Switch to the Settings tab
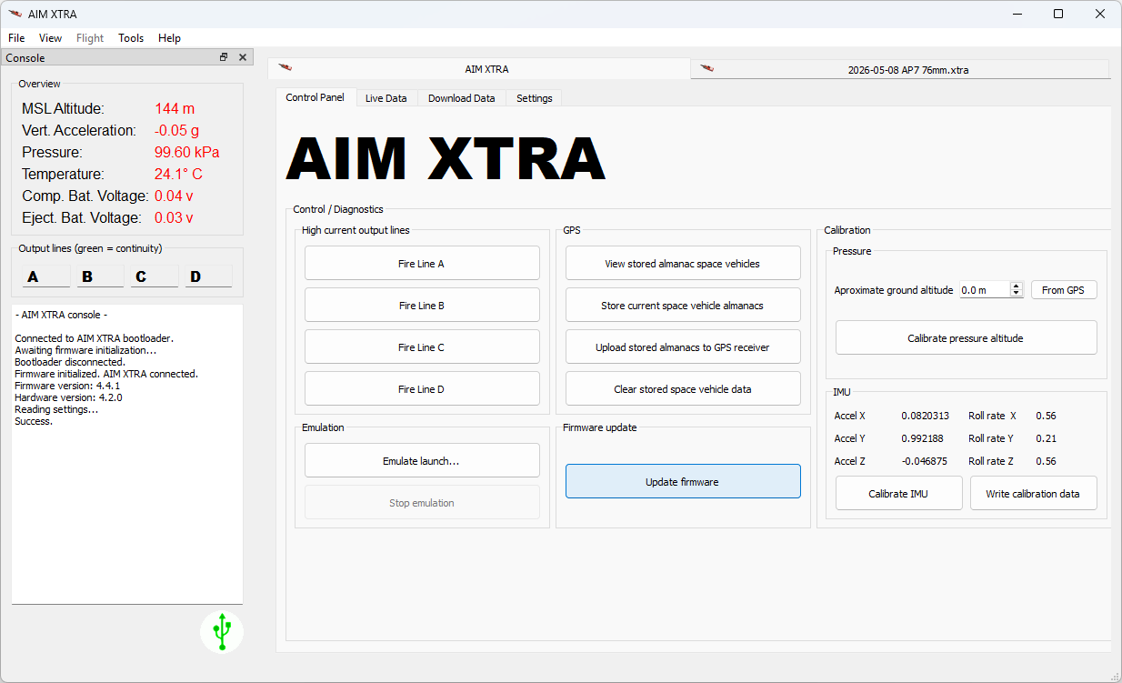 click(x=535, y=98)
